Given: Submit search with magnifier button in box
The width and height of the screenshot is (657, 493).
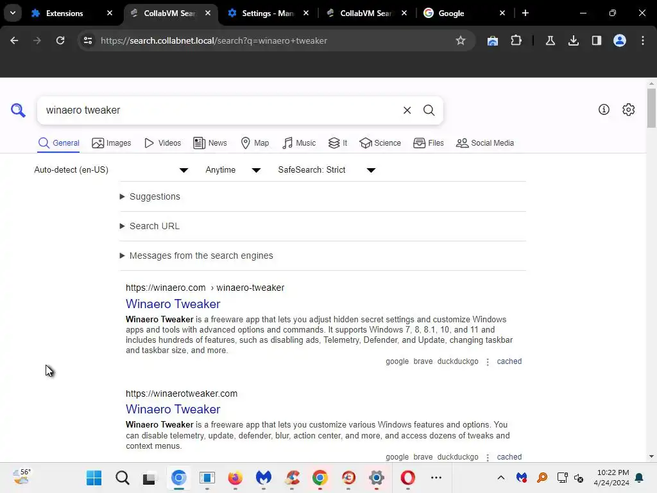Looking at the screenshot, I should [x=429, y=110].
